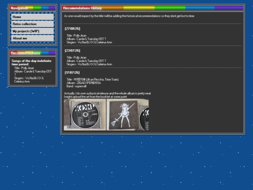
Task: Click the intro sentence about historical recommendations
Action: pos(129,16)
